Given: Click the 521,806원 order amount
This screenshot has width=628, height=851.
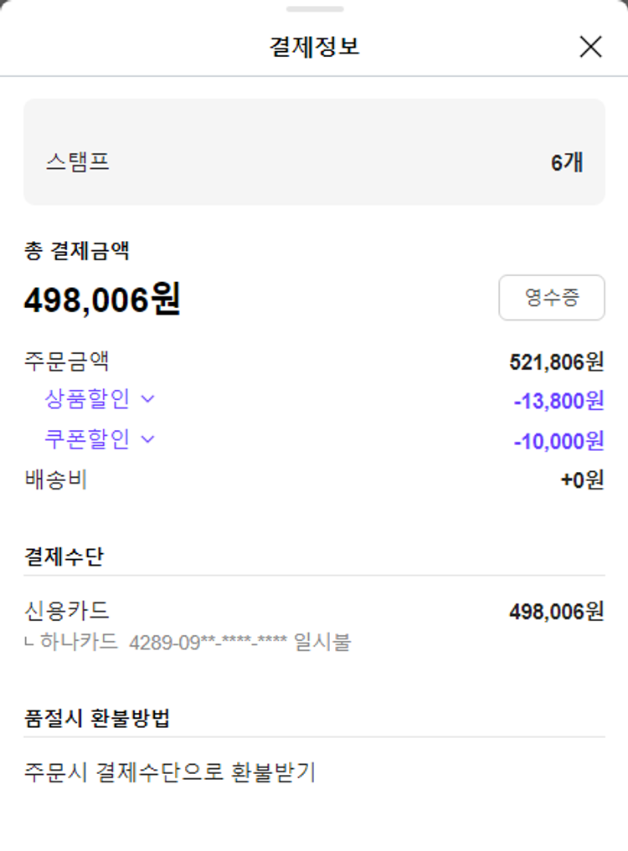Looking at the screenshot, I should (x=556, y=361).
